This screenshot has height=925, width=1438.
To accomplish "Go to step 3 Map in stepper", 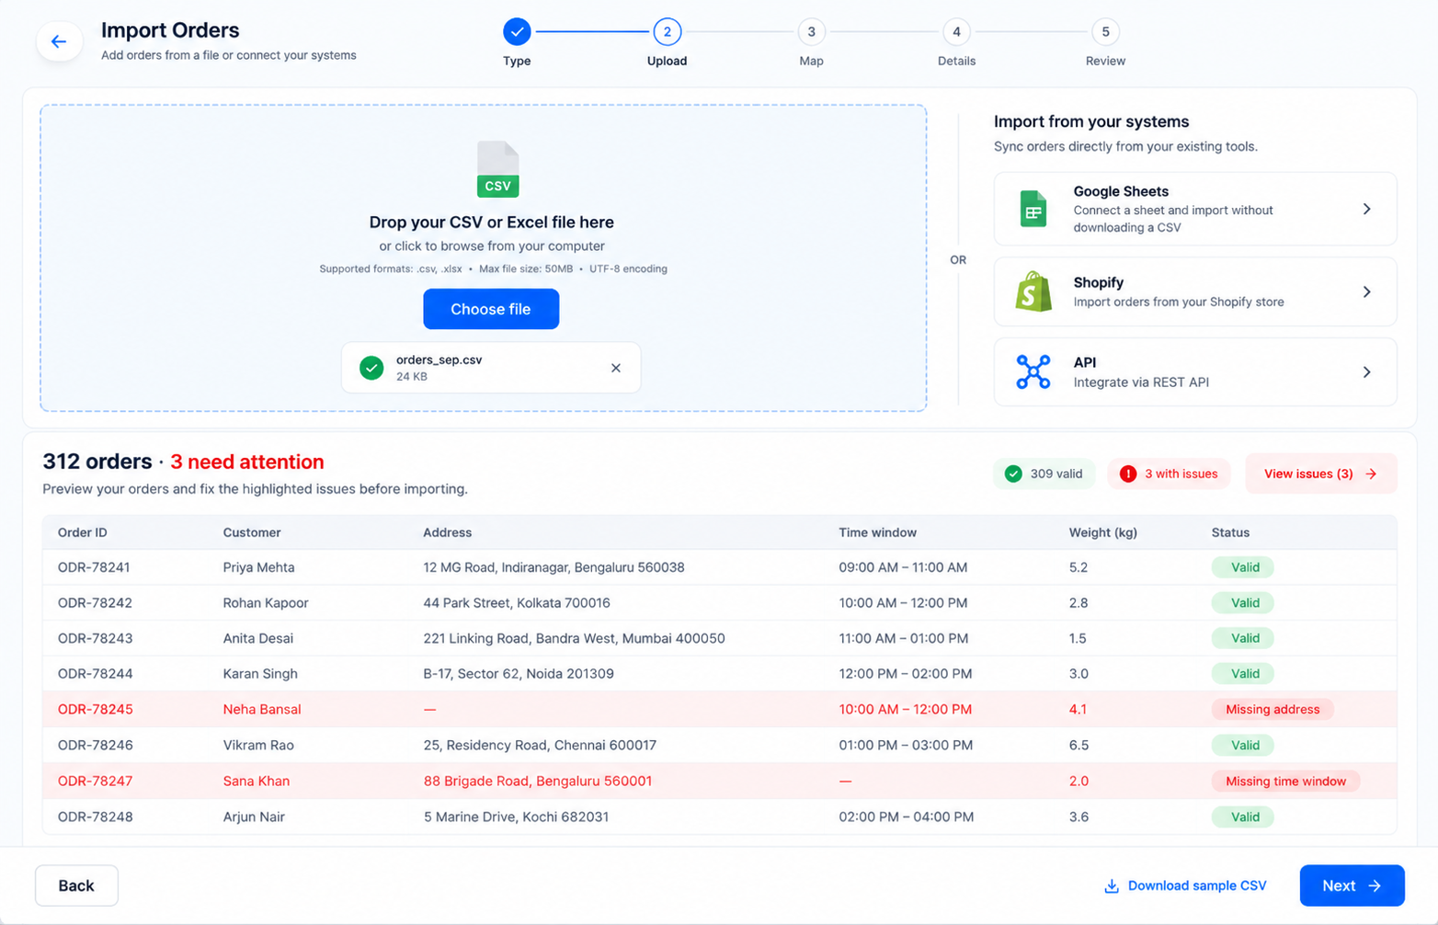I will 811,32.
